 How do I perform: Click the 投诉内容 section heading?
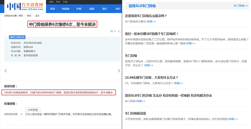tap(10, 86)
